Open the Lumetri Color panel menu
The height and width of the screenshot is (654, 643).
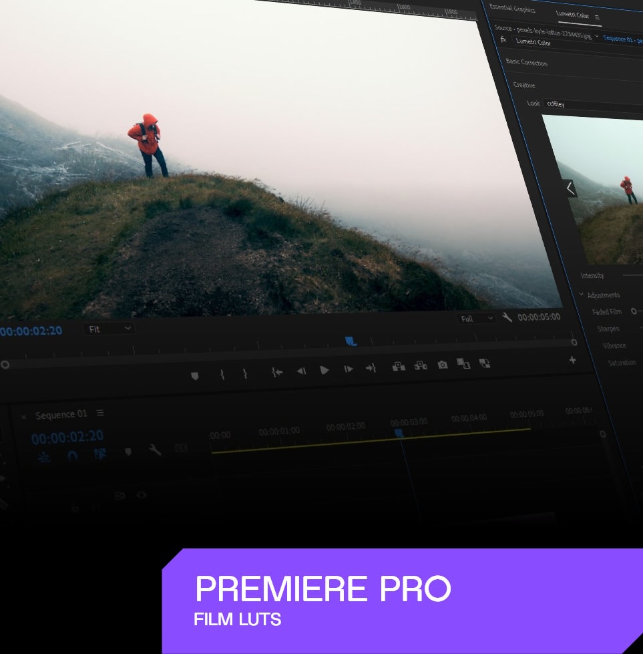[598, 18]
